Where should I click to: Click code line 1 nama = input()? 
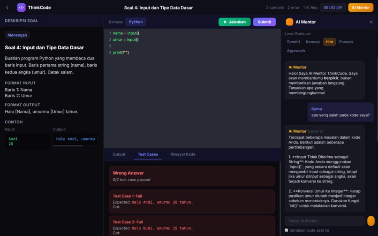126,33
